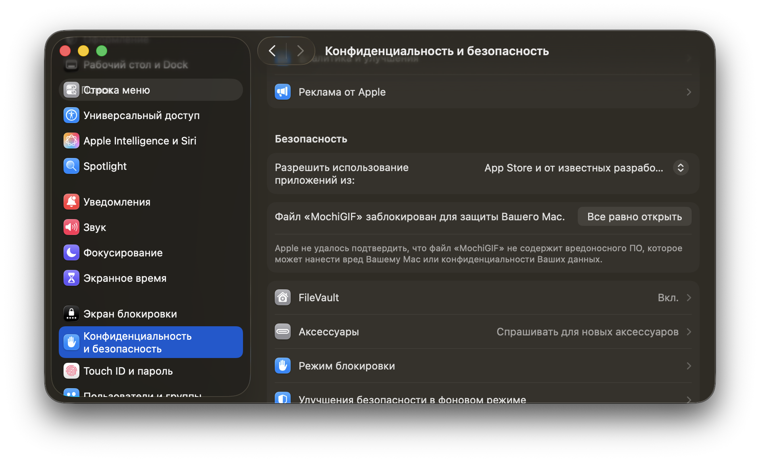The image size is (760, 462).
Task: Open Apple Intelligence и Siri settings
Action: pos(151,141)
